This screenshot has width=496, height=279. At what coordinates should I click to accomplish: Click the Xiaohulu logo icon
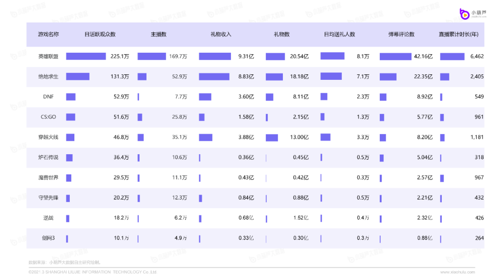click(464, 14)
